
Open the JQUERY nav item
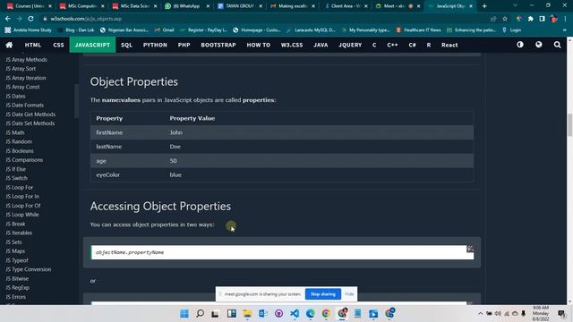[x=350, y=45]
